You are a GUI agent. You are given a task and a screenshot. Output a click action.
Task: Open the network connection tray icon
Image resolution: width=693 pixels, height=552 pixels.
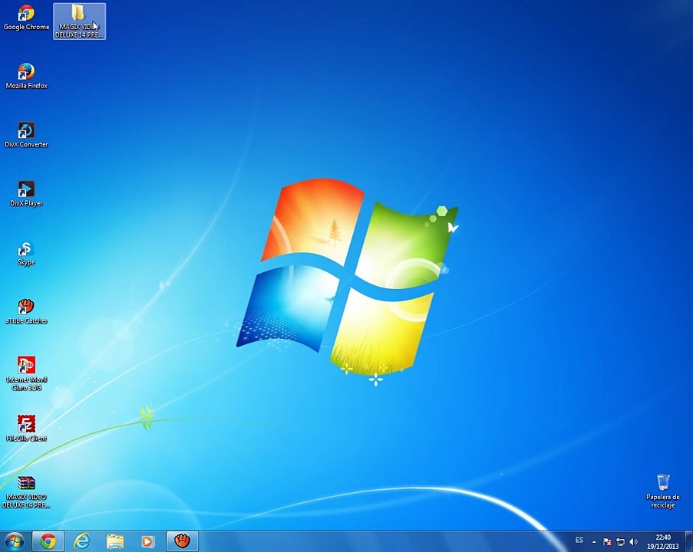pyautogui.click(x=621, y=542)
